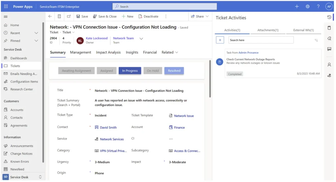Viewport: 336px width, 182px height.
Task: Open the Power Apps app launcher grid
Action: [x=6, y=7]
